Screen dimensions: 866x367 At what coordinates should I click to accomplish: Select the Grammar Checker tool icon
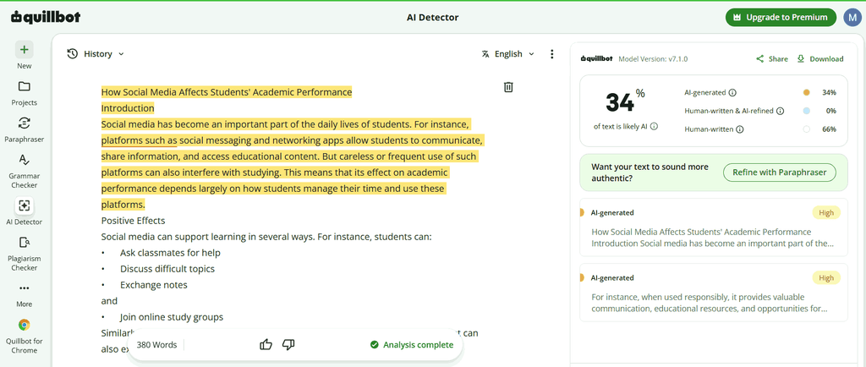[24, 160]
